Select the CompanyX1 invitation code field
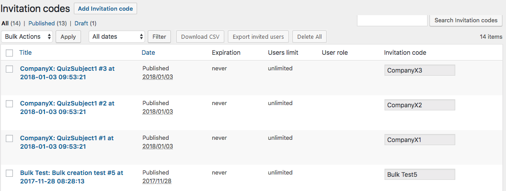 tap(420, 140)
